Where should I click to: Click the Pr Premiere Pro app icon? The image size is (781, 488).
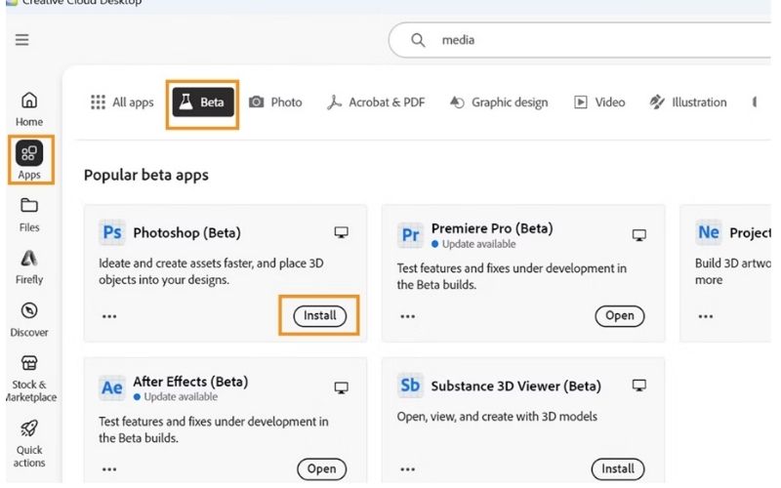click(x=410, y=234)
